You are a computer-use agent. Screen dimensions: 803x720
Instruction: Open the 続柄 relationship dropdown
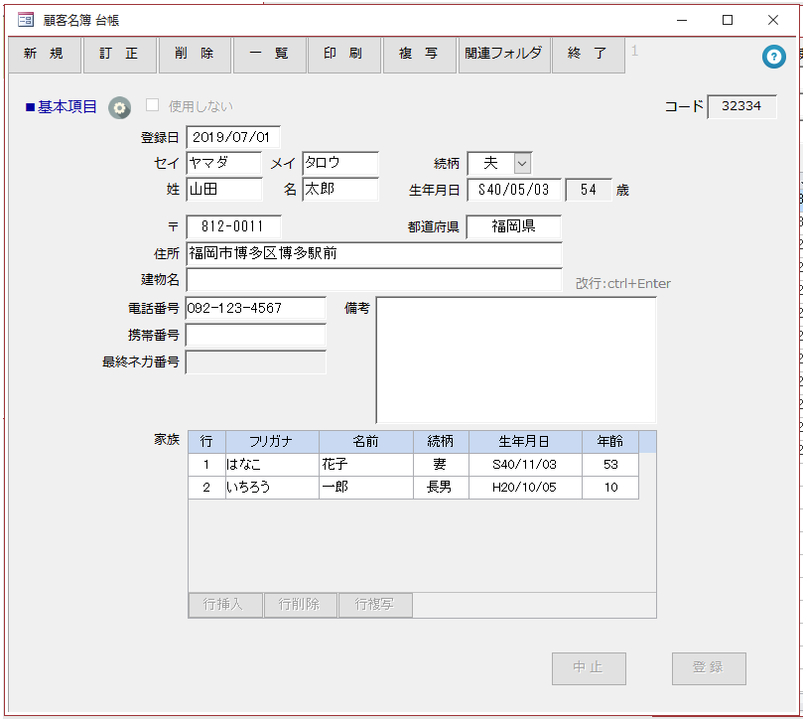point(520,163)
